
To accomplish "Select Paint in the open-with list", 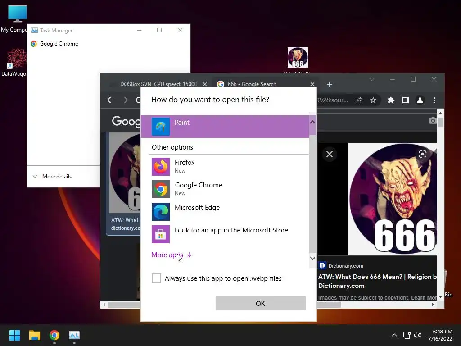I will (x=225, y=127).
